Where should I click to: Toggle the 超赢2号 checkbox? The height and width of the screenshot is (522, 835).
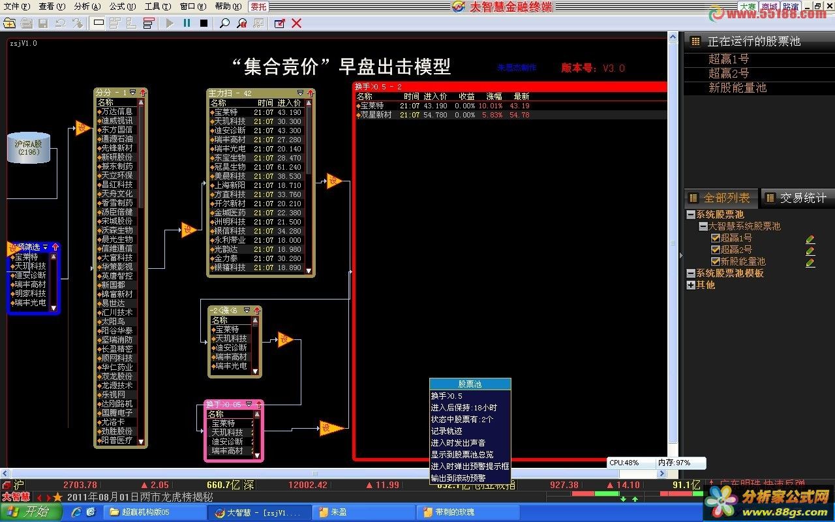point(716,250)
